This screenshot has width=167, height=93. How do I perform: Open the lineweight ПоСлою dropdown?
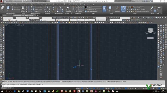point(90,20)
